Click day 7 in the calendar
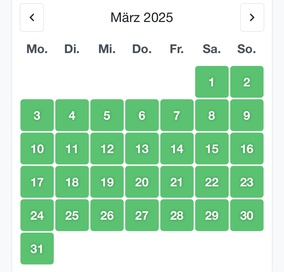 pyautogui.click(x=177, y=115)
